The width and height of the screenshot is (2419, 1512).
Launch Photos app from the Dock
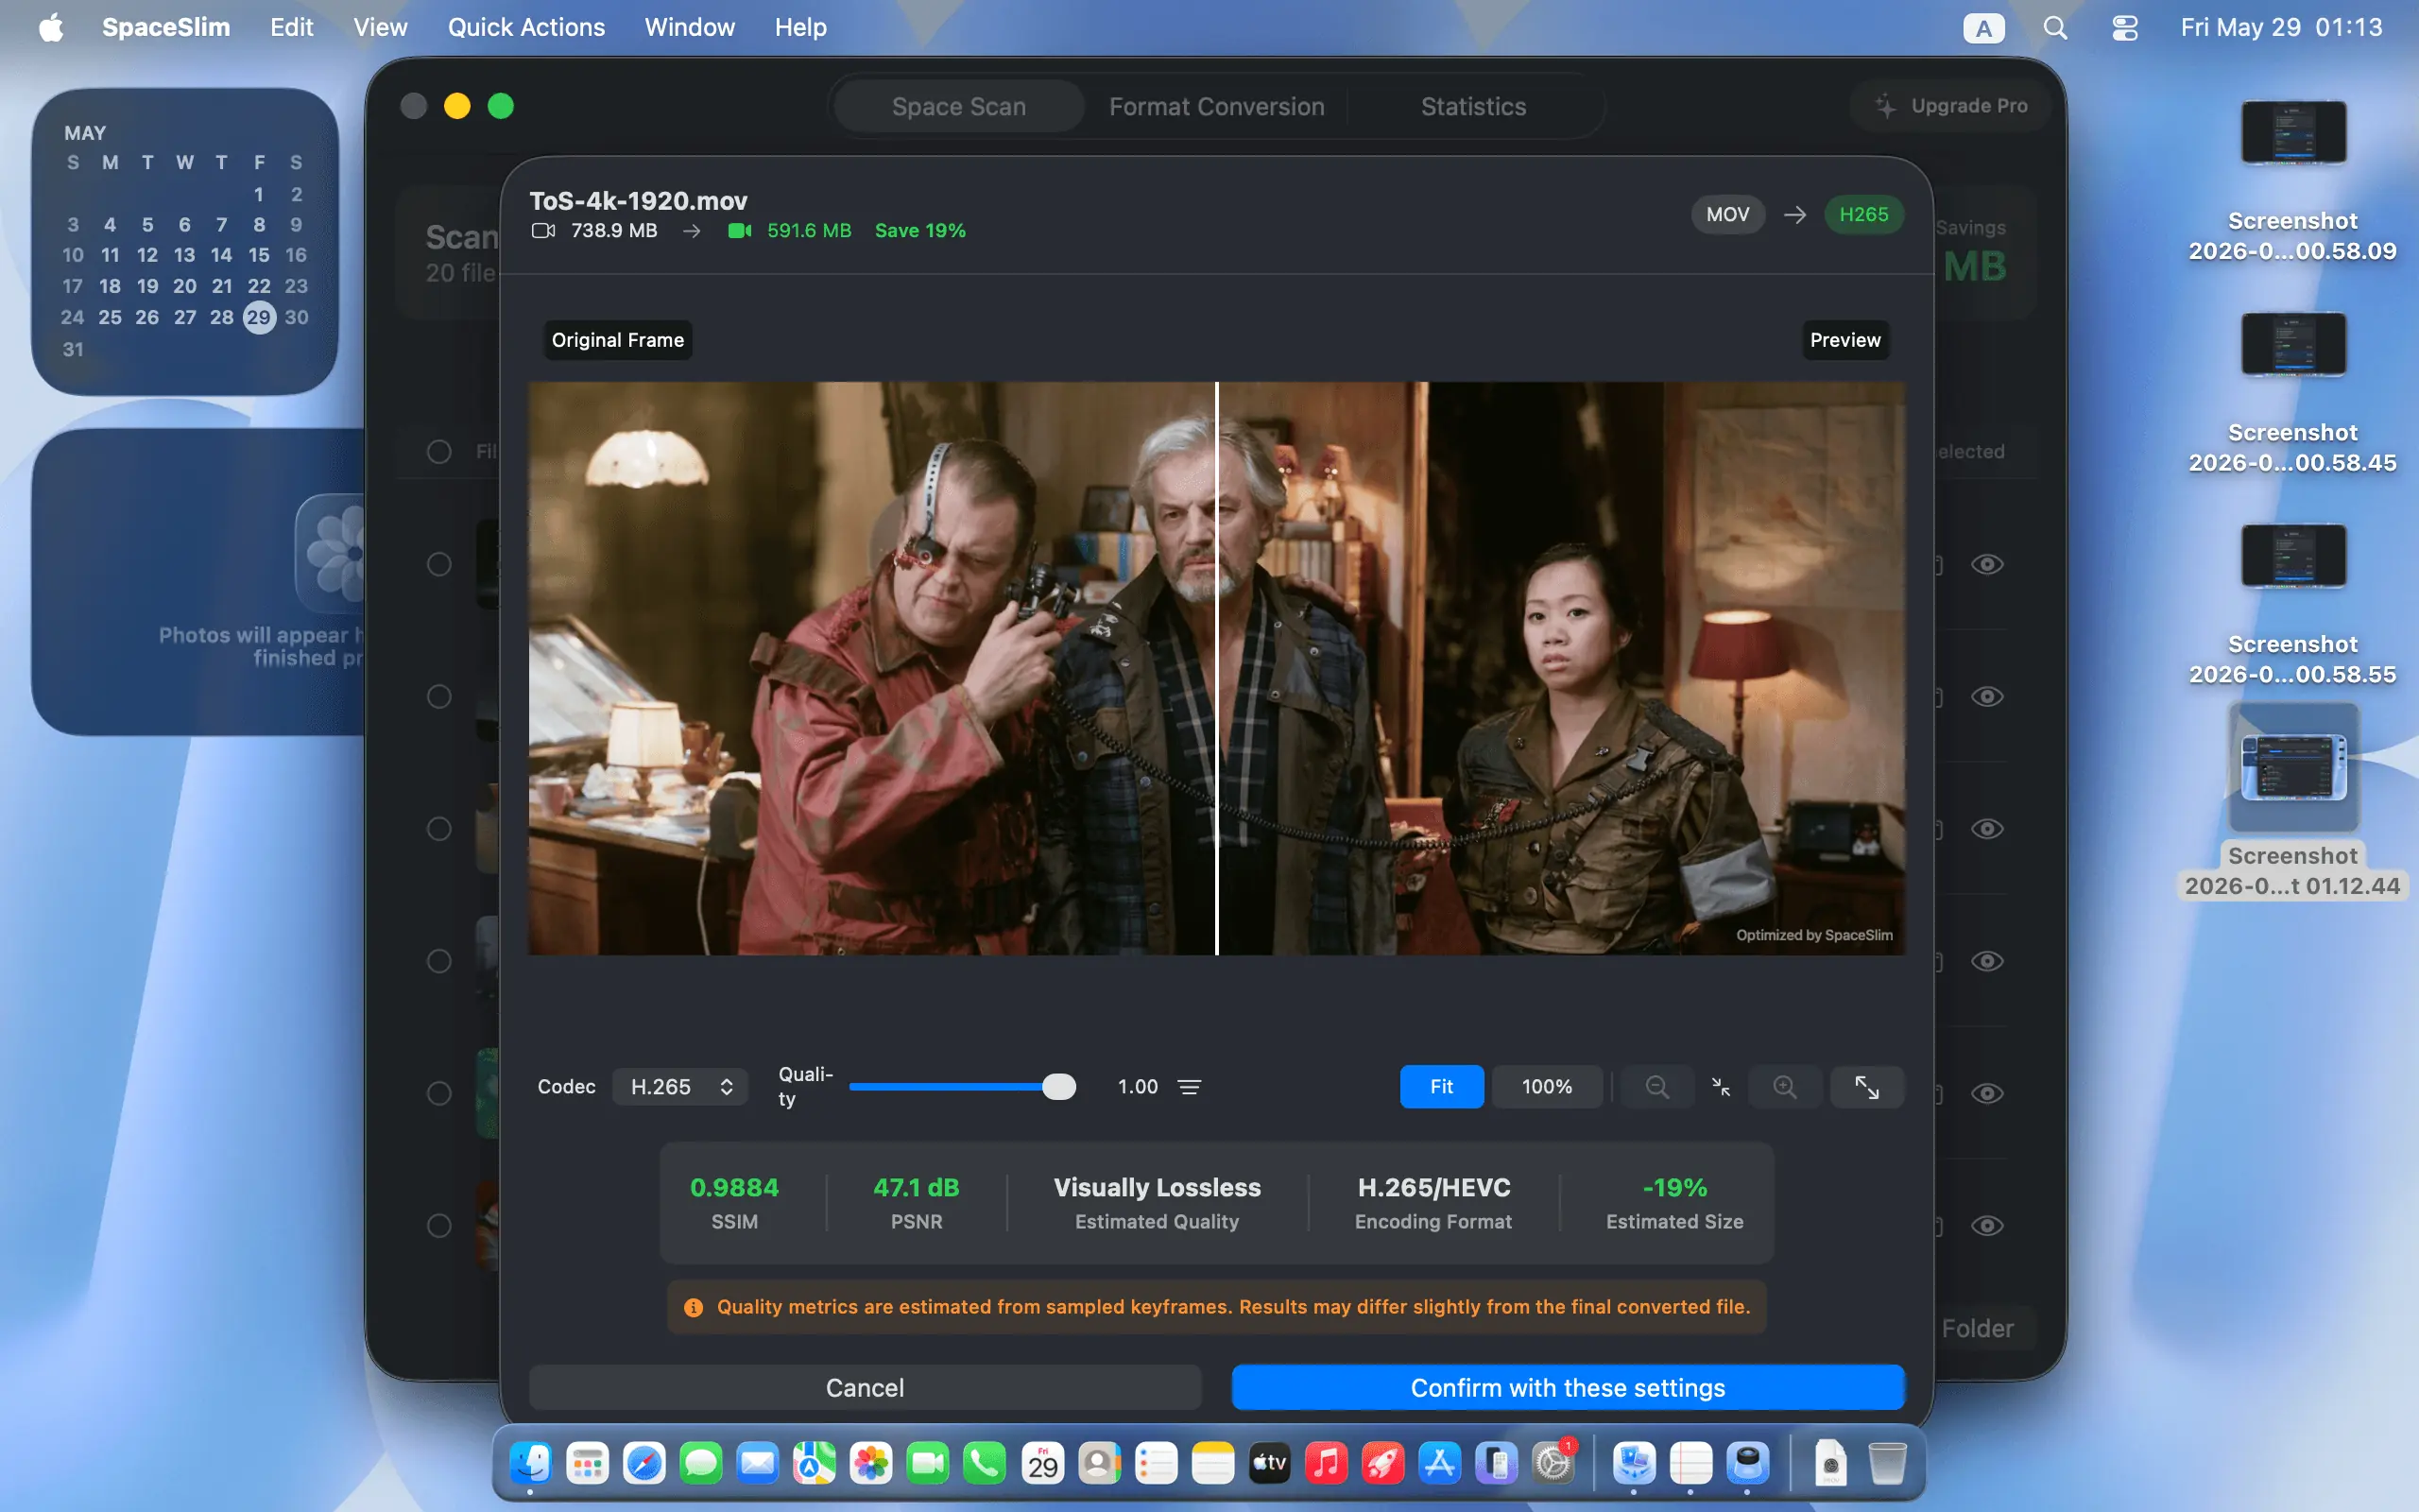pyautogui.click(x=870, y=1463)
